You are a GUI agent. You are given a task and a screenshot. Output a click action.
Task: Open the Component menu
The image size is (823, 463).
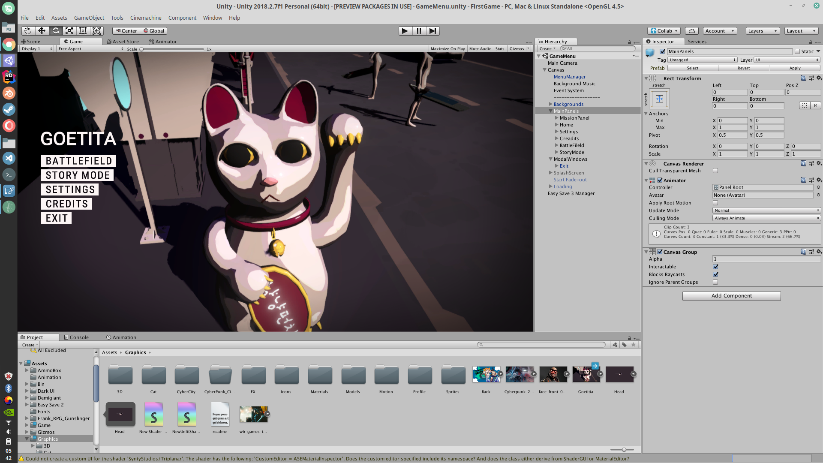(x=182, y=18)
